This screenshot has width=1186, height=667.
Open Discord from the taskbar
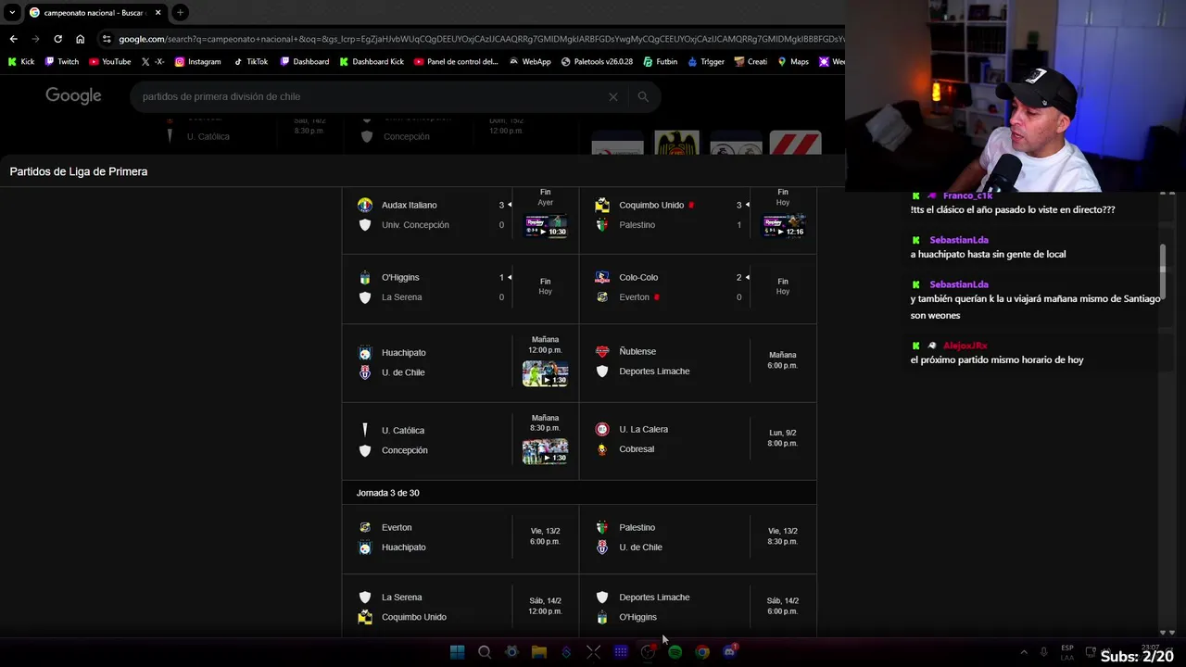(x=730, y=652)
